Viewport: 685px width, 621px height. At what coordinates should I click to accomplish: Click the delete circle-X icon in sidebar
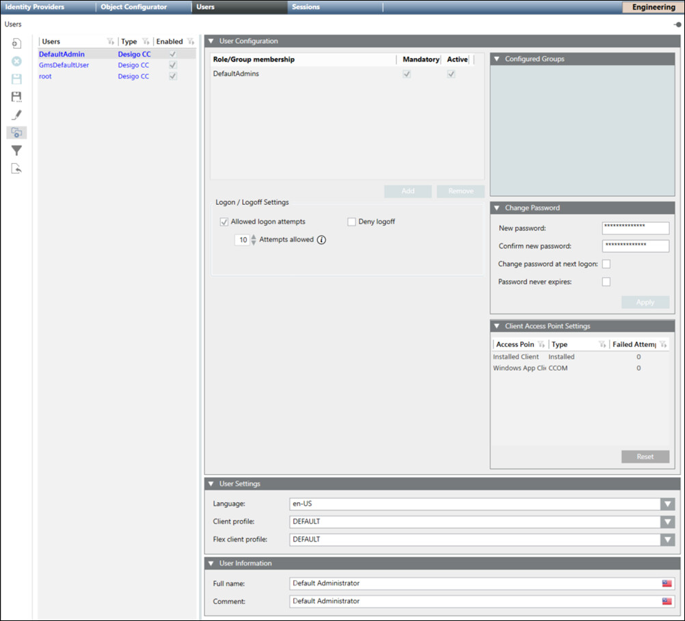coord(17,61)
